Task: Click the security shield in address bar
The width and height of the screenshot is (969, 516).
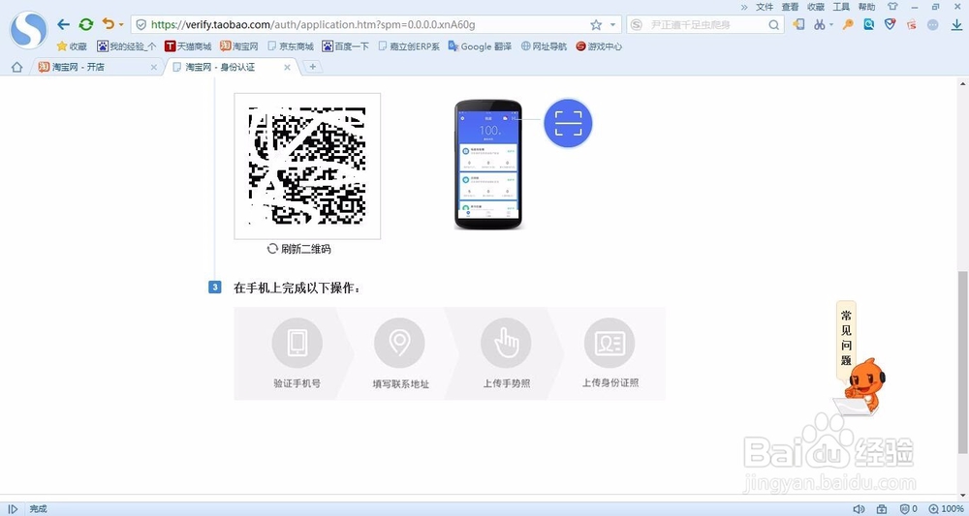Action: coord(141,25)
